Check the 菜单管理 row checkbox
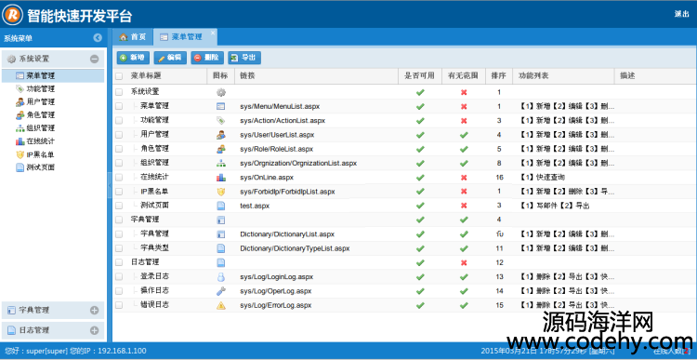The image size is (697, 360). point(119,106)
